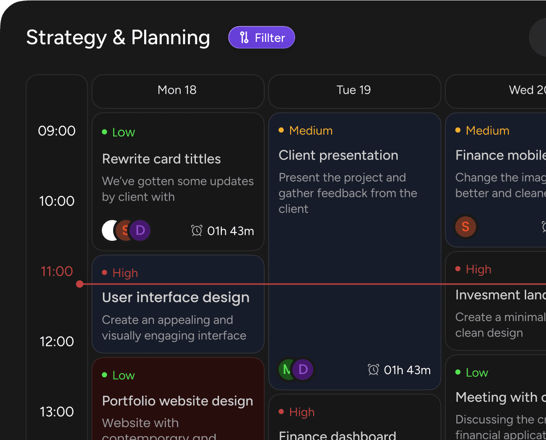This screenshot has width=546, height=440.
Task: Open the User interface design task card
Action: point(178,304)
